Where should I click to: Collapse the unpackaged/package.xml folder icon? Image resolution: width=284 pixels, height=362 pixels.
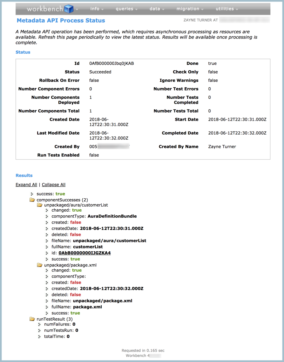(40, 265)
